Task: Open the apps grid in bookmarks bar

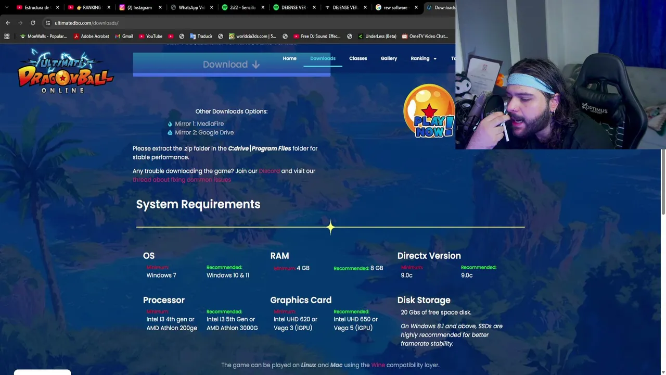Action: point(7,36)
